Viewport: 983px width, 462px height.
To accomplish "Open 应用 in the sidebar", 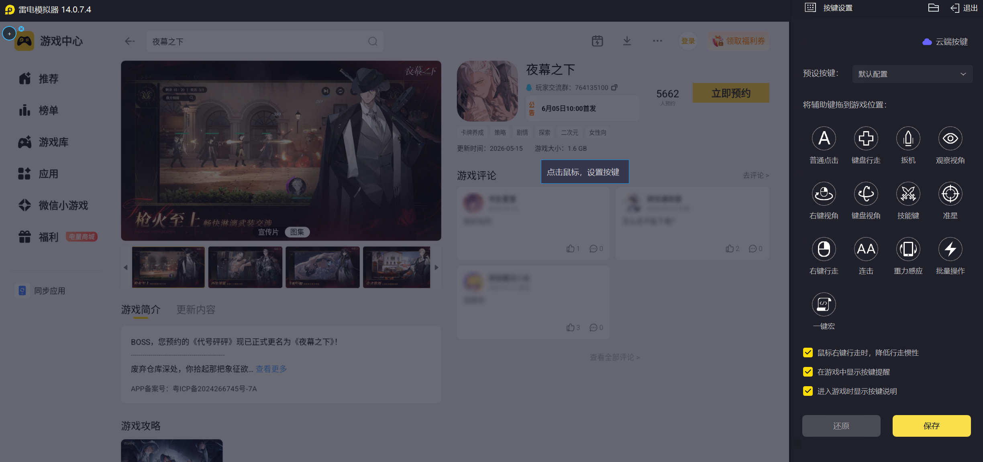I will point(39,174).
